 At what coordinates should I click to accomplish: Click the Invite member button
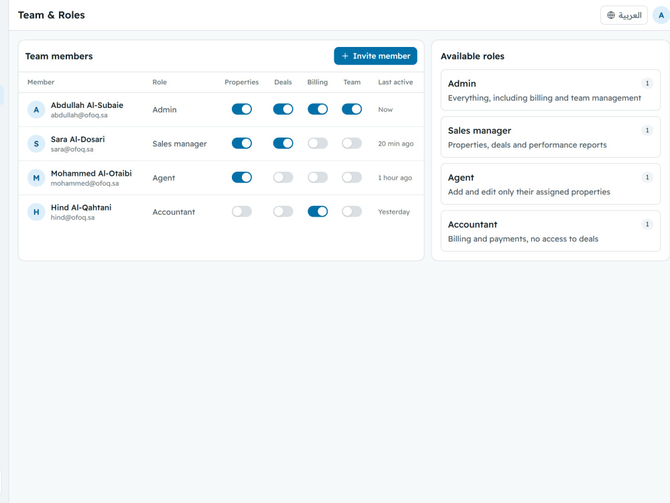[375, 56]
